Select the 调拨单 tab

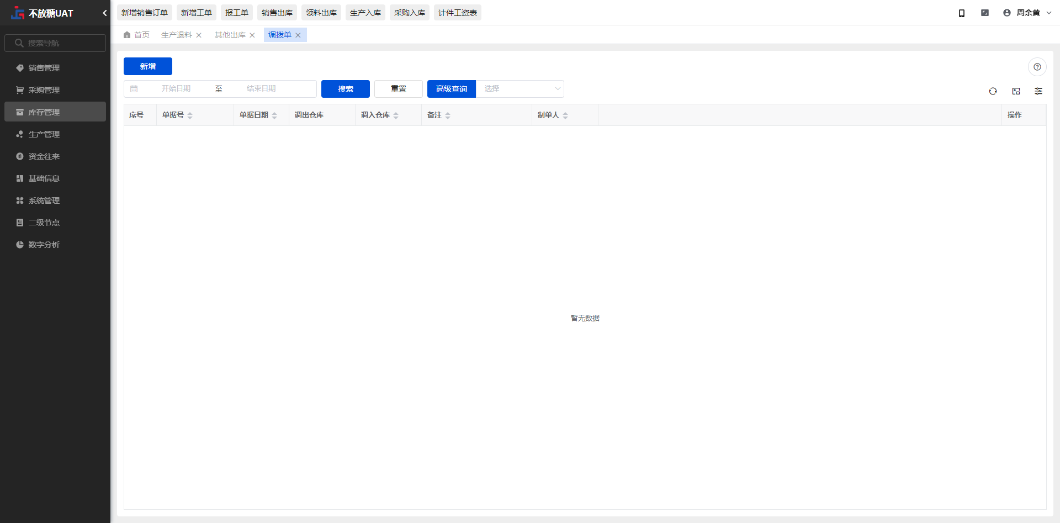pos(279,35)
